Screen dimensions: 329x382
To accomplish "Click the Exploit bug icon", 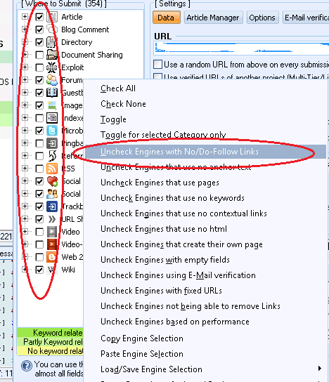I will 52,67.
